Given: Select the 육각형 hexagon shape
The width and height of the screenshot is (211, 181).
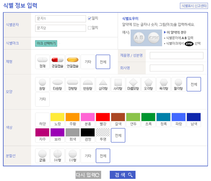Looking at the screenshot, I should pyautogui.click(x=164, y=84).
